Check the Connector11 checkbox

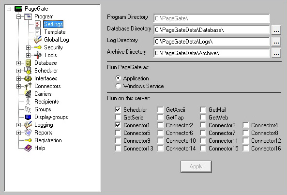coord(203,141)
